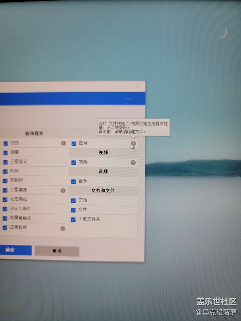Click the info icon beside 三星健康

click(63, 190)
